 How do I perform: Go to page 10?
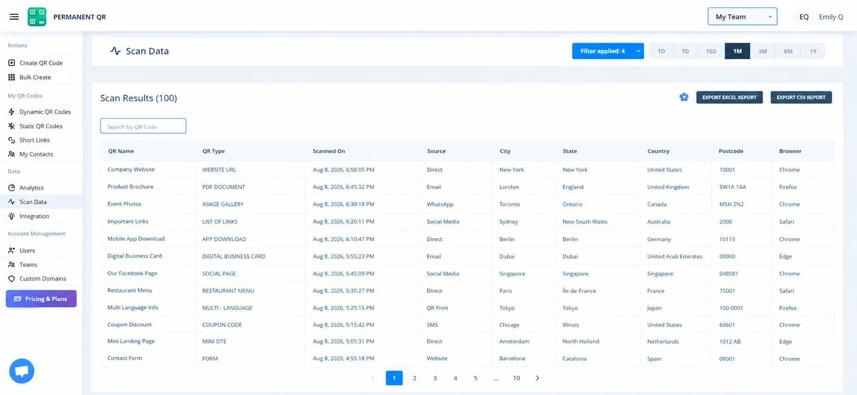point(516,378)
